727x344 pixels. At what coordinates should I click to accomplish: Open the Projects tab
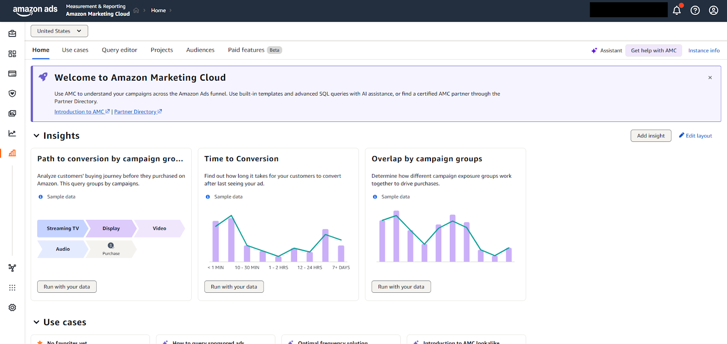tap(162, 50)
